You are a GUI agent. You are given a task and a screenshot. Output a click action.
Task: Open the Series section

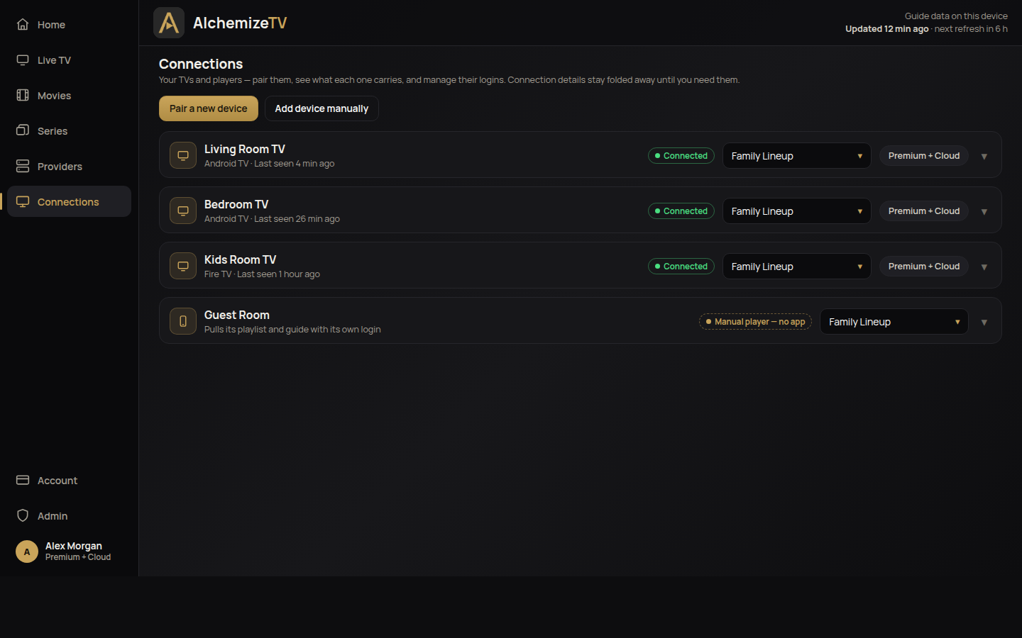pyautogui.click(x=69, y=130)
